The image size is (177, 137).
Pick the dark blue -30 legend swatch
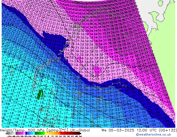[26, 133]
